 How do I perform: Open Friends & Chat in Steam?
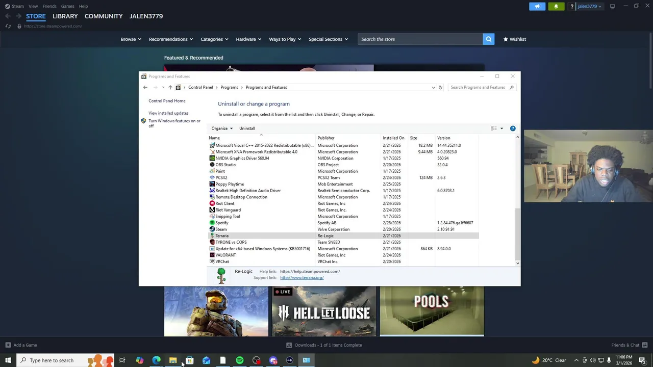click(x=629, y=345)
